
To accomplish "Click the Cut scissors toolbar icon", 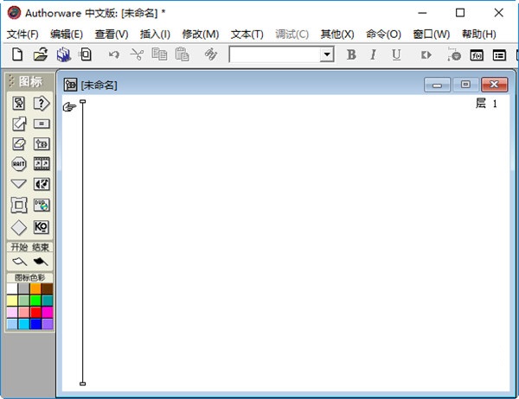I will click(x=137, y=54).
